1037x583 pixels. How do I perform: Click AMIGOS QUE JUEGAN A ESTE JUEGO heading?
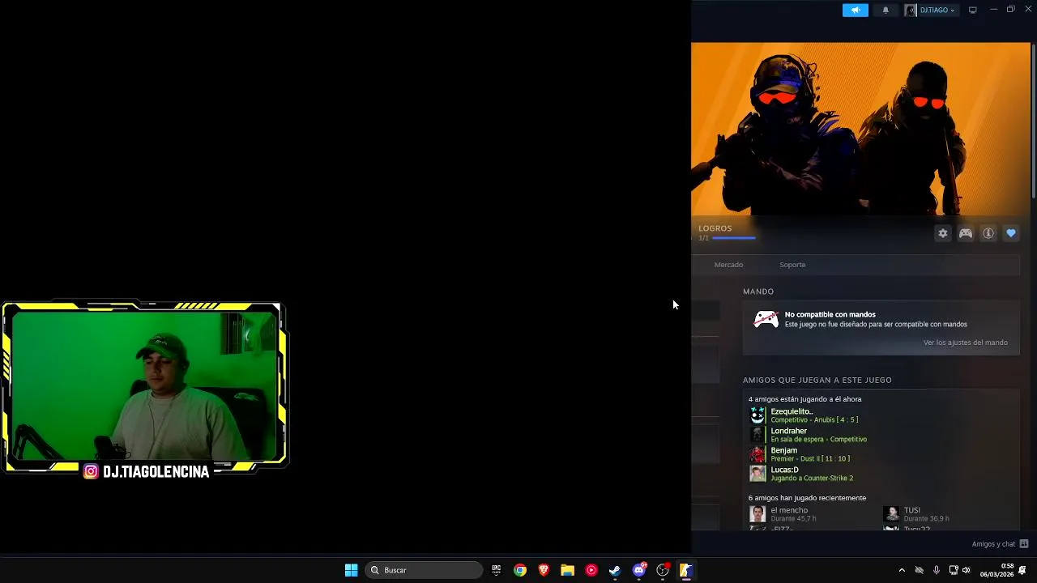click(x=817, y=380)
